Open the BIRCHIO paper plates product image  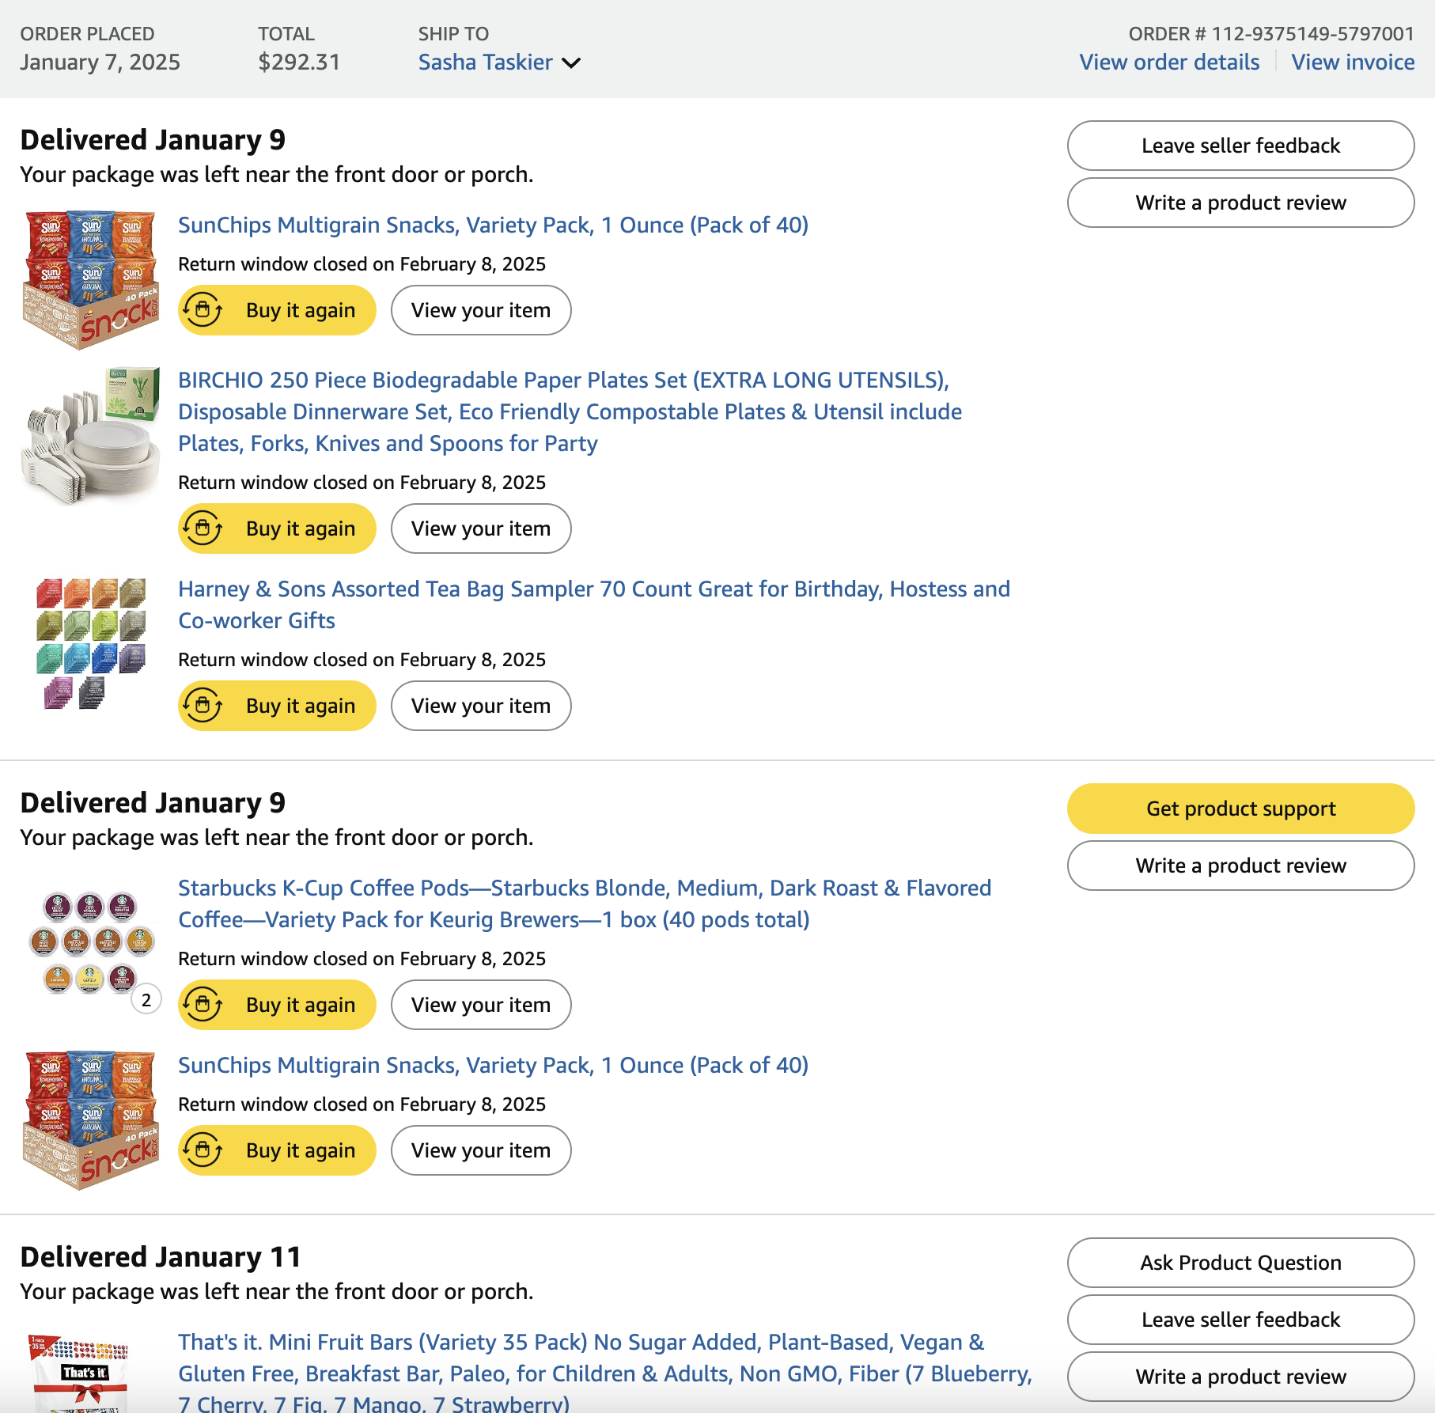[x=91, y=435]
